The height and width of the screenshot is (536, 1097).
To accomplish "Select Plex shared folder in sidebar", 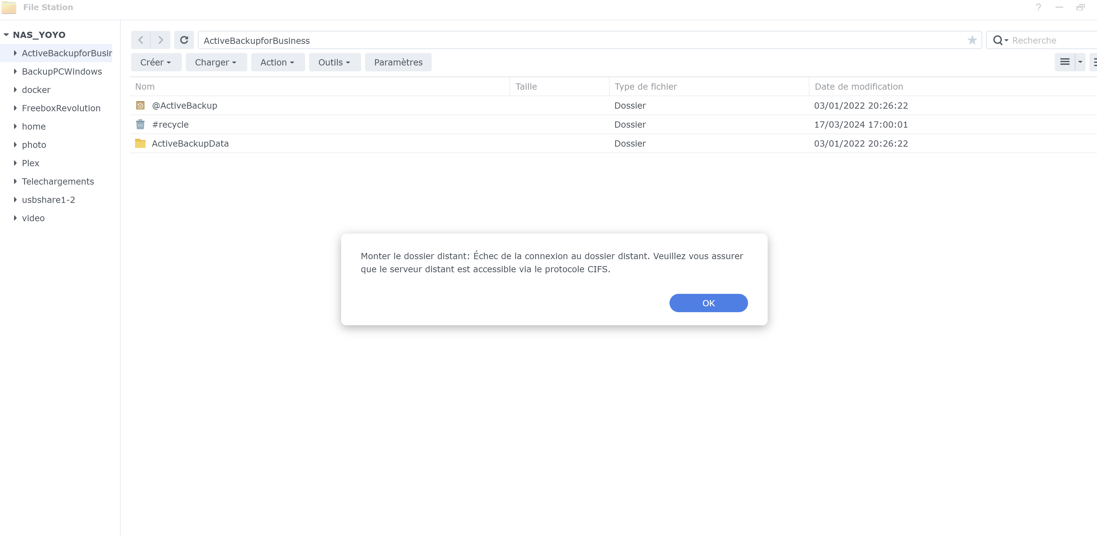I will (x=31, y=163).
